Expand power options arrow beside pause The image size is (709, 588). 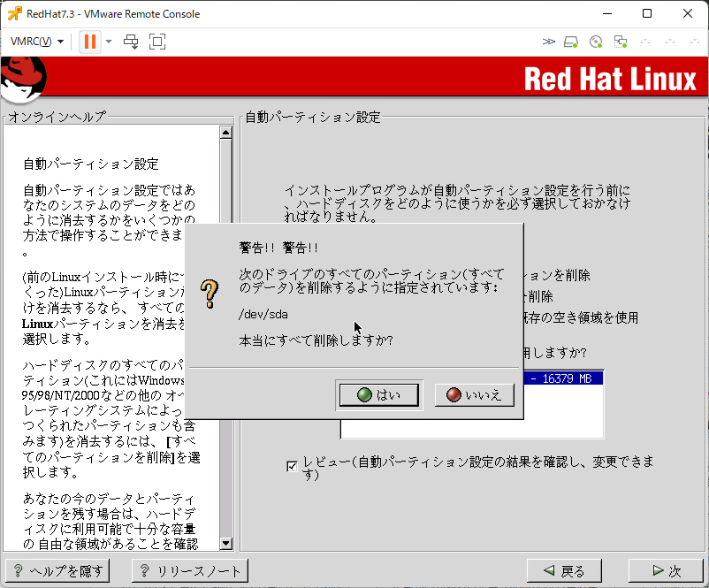109,42
